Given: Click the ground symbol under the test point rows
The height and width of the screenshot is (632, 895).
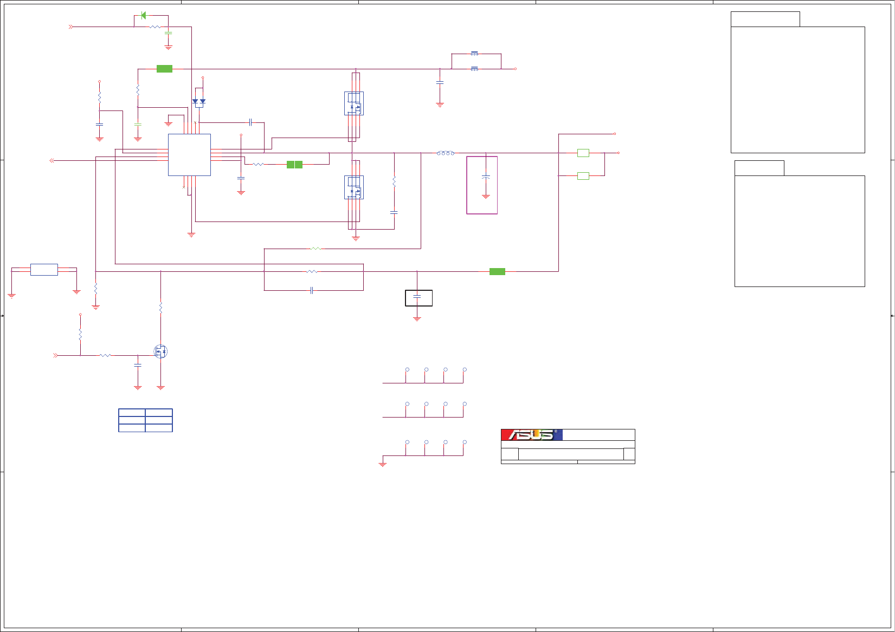Looking at the screenshot, I should pyautogui.click(x=382, y=465).
